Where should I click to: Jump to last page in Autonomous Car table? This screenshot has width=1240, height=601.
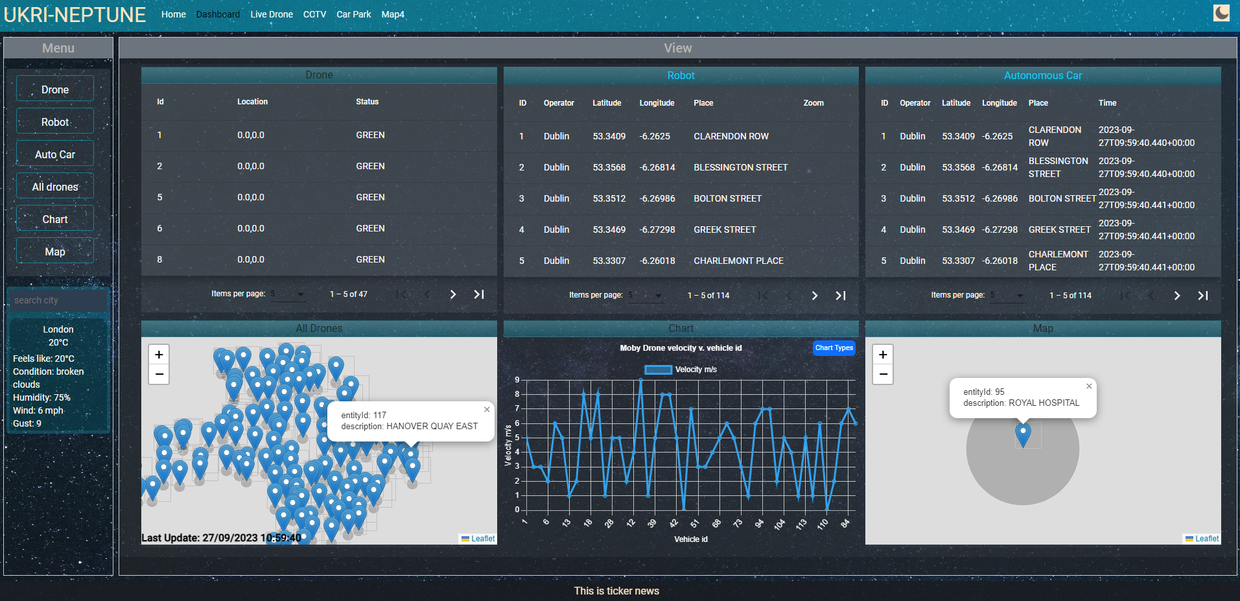[x=1203, y=296]
